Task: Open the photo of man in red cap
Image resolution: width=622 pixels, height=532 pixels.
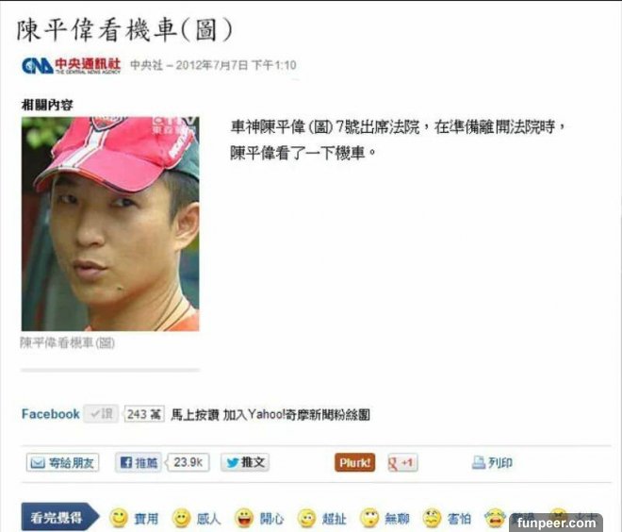Action: tap(110, 224)
